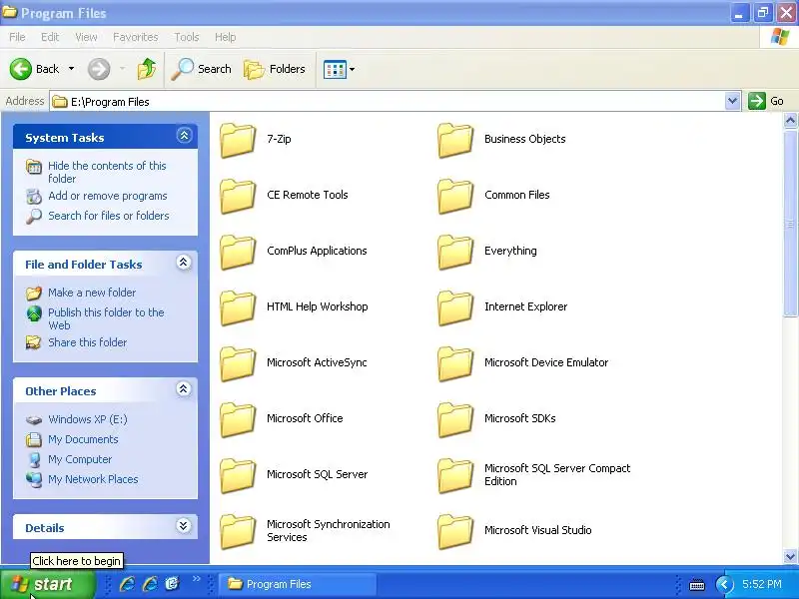Open the 7-Zip folder icon
Screen dimensions: 799x599
238,140
